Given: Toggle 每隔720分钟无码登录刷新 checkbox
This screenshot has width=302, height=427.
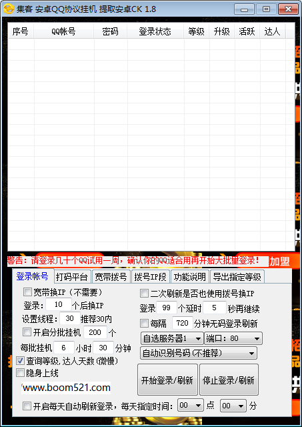Looking at the screenshot, I should click(144, 323).
